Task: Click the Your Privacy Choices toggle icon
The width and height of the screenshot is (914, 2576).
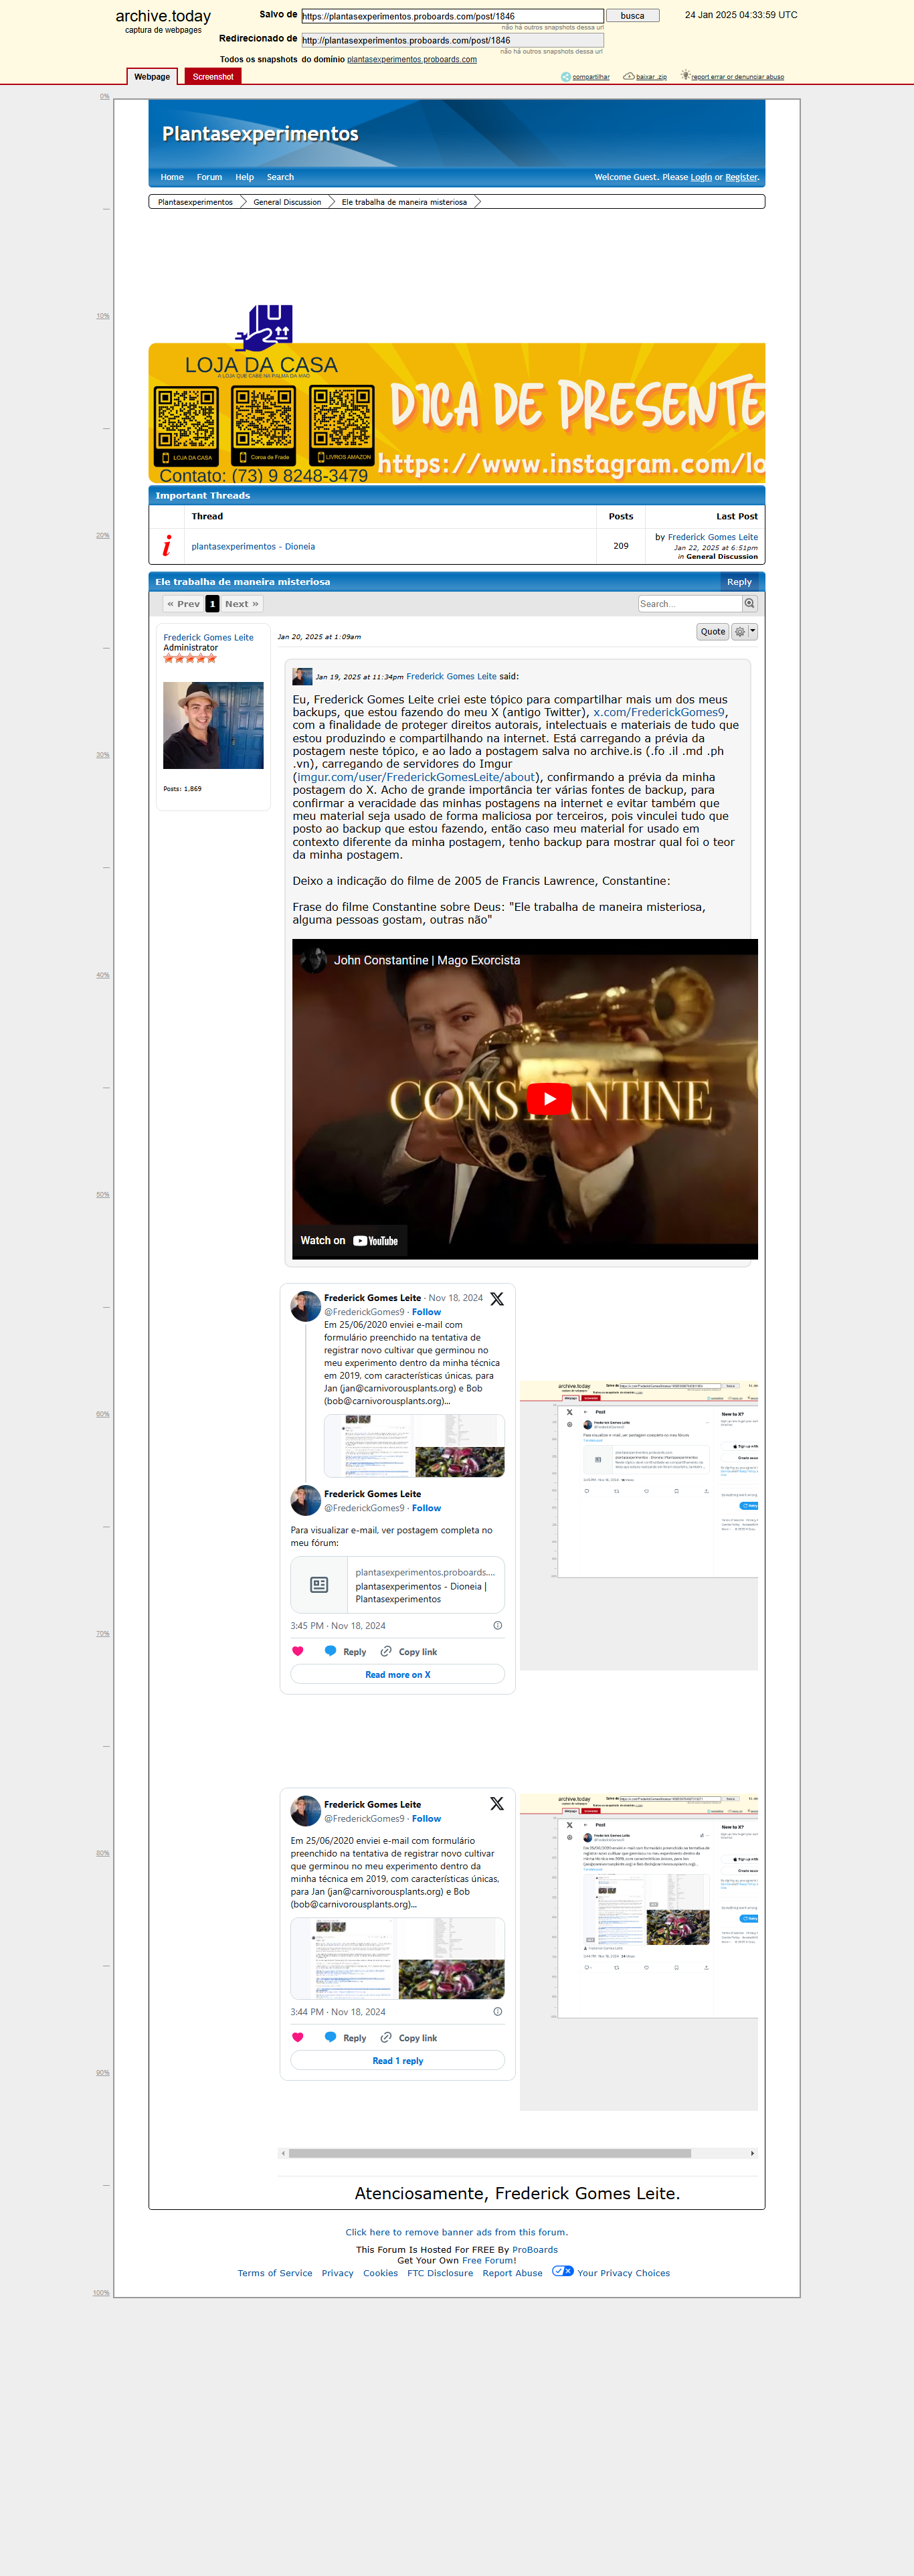Action: pos(563,2271)
